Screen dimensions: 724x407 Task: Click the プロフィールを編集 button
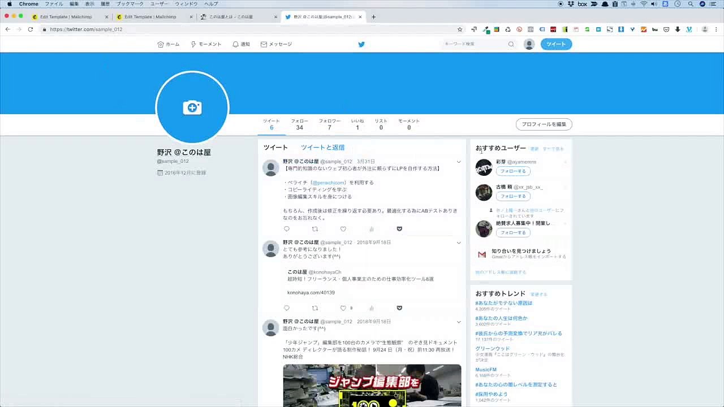point(544,124)
